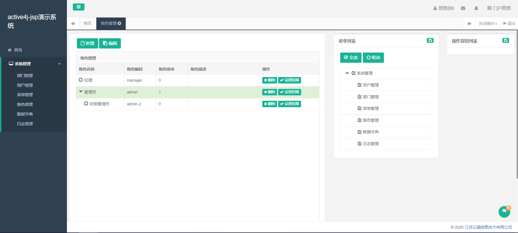Click the sidebar home icon
This screenshot has width=518, height=233.
(x=10, y=50)
